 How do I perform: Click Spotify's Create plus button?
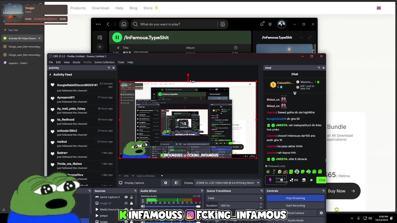click(100, 47)
